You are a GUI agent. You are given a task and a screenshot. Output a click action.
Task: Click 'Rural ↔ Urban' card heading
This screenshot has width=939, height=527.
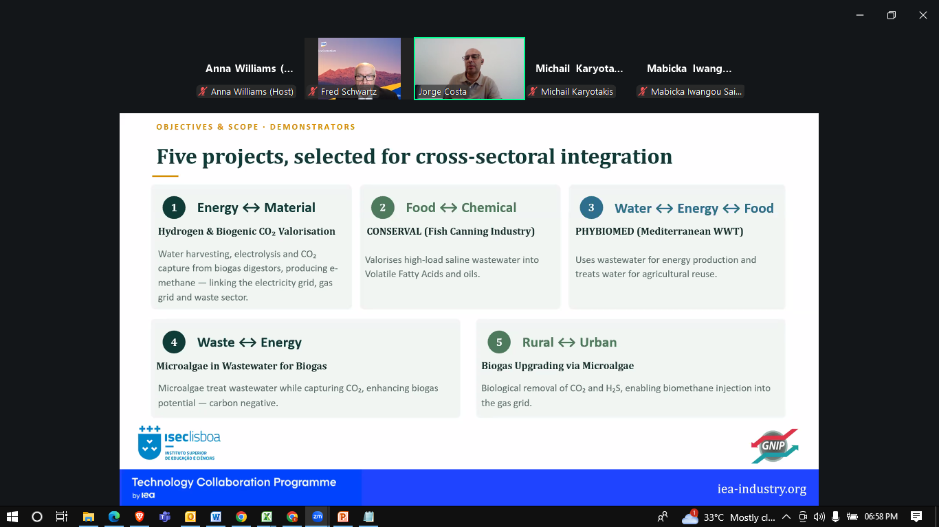569,342
